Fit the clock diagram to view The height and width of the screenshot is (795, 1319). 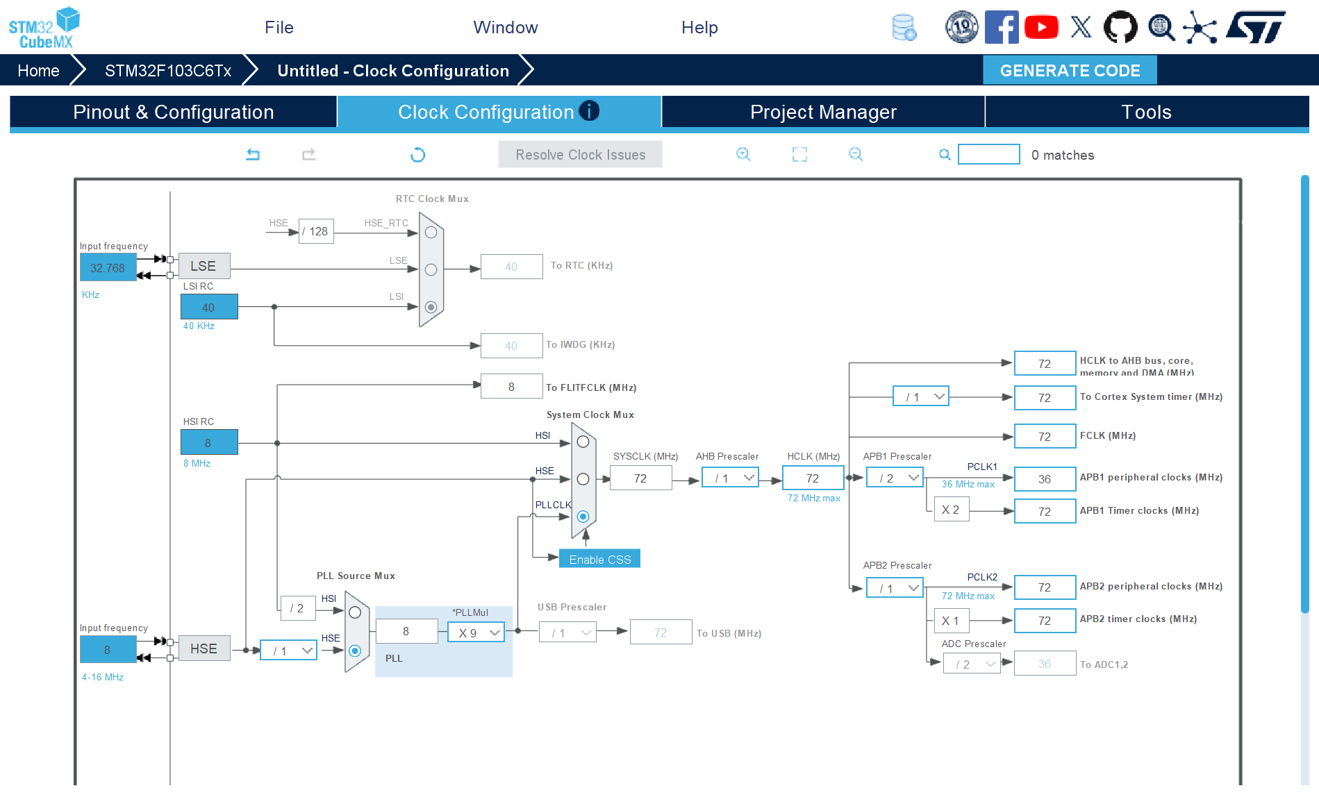(799, 154)
